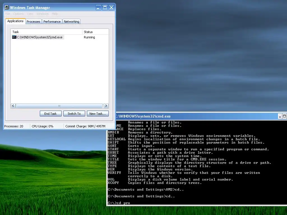Viewport: 287px width, 215px height.
Task: Click the task list right scroll arrow
Action: tap(106, 106)
